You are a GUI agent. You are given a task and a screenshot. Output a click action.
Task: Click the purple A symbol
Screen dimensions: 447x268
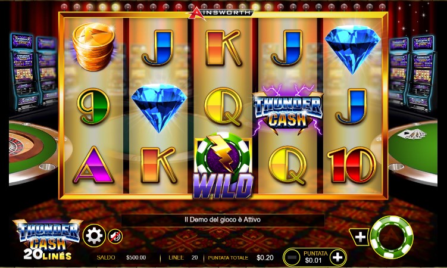pyautogui.click(x=93, y=165)
